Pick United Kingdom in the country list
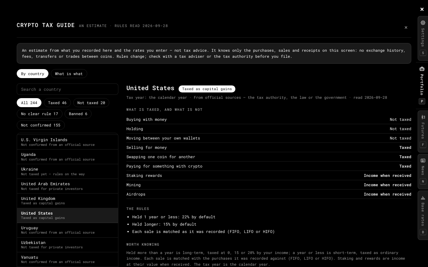Image resolution: width=428 pixels, height=267 pixels. tap(68, 201)
